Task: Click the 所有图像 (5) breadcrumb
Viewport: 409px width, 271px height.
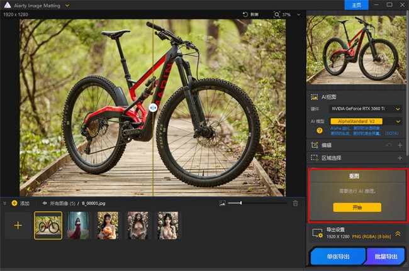Action: point(62,203)
